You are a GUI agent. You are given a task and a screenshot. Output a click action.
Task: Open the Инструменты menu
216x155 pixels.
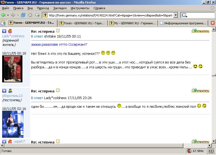point(80,8)
